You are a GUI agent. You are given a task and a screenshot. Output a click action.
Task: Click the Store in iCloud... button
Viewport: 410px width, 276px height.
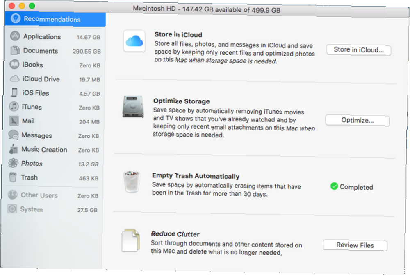click(358, 50)
